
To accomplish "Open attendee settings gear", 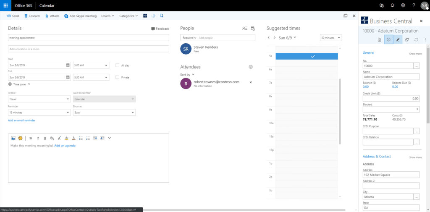I will [251, 67].
